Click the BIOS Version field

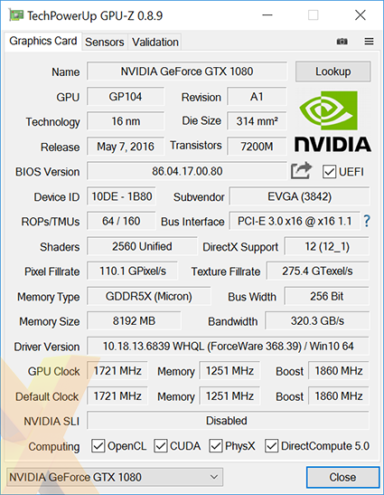tap(187, 171)
